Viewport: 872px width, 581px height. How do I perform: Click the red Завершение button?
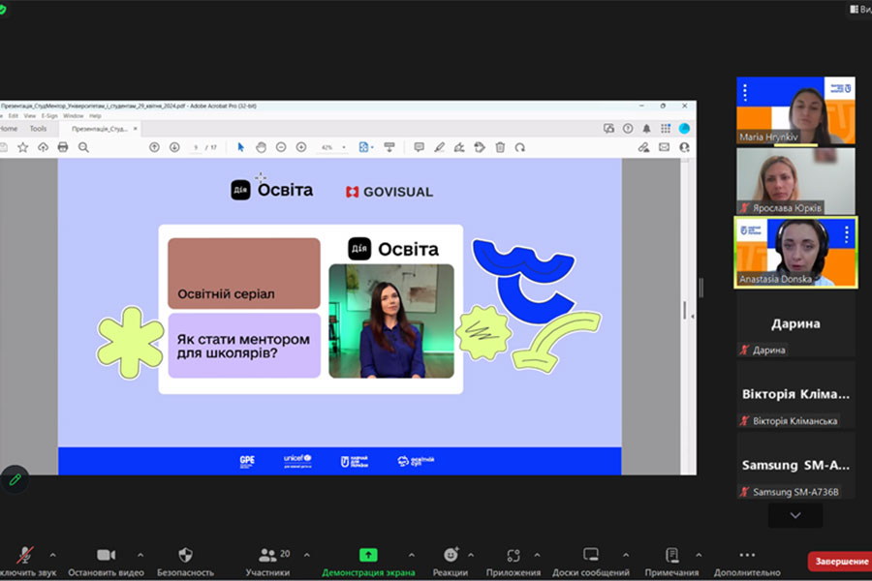[x=839, y=562]
